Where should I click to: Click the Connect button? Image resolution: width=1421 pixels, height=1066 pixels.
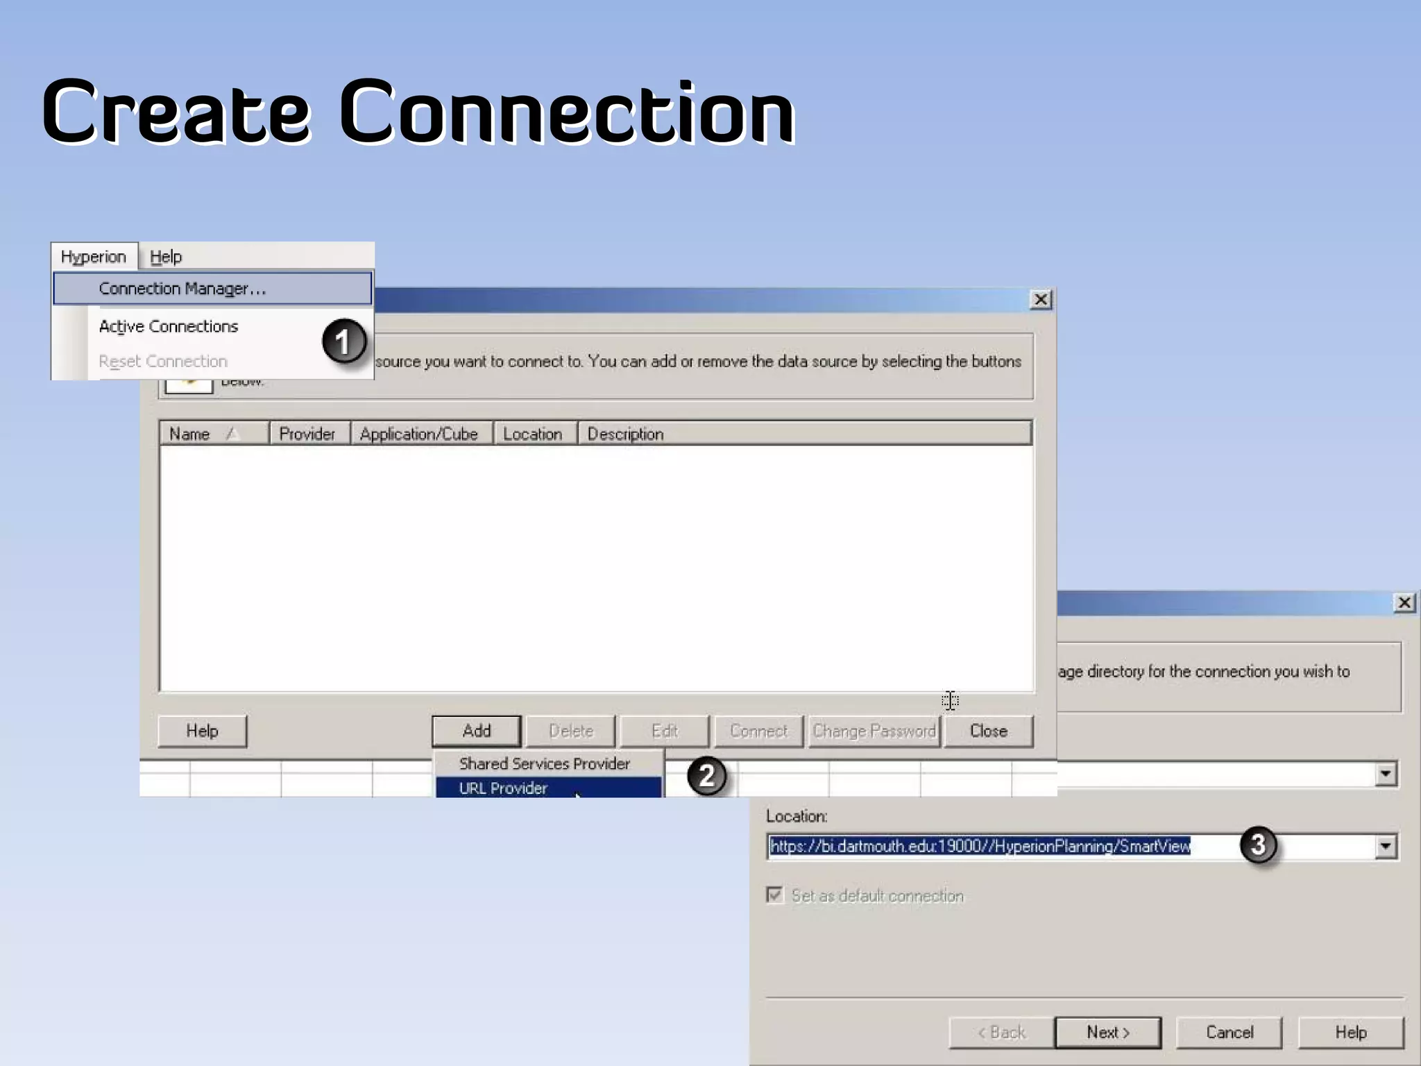[758, 731]
